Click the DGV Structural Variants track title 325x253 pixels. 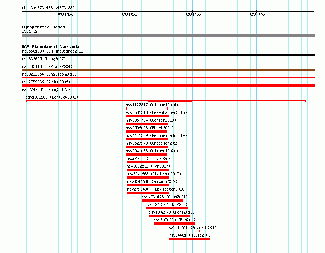coord(51,47)
